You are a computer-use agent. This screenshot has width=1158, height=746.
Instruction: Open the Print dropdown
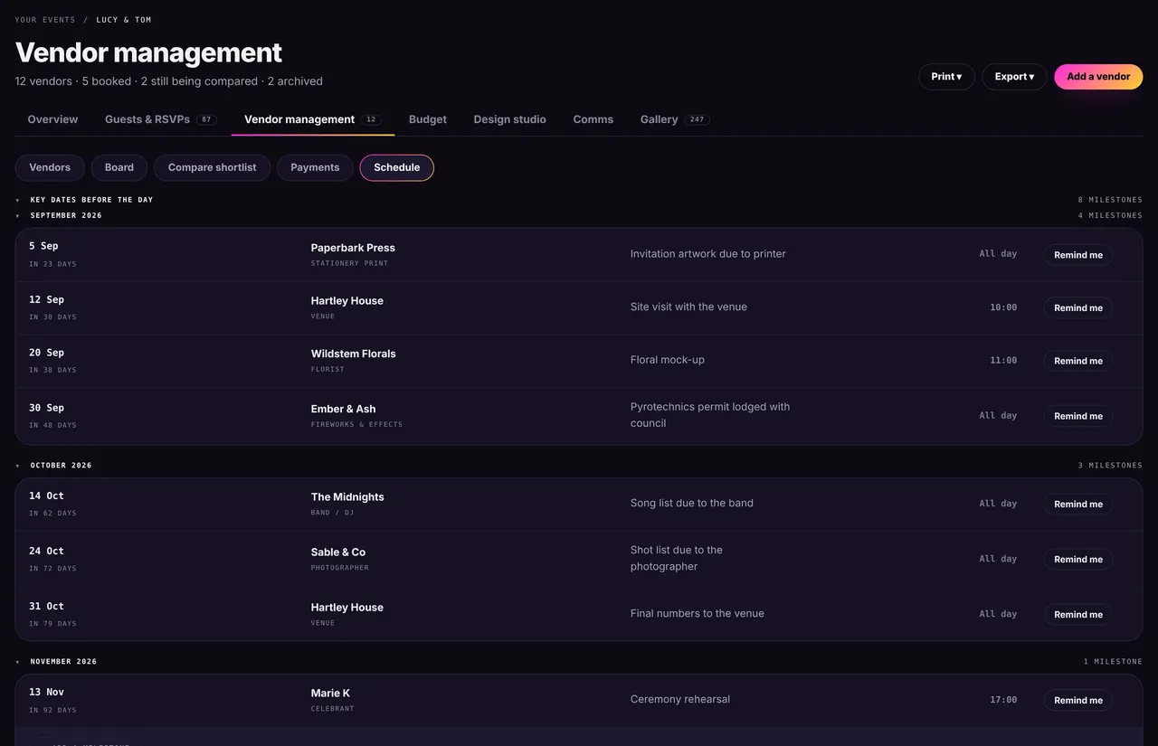click(946, 77)
